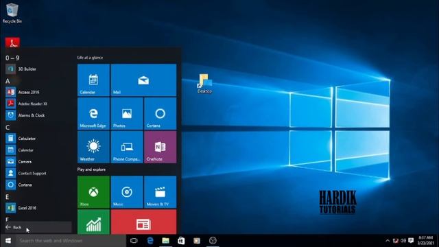Open the Phone Companion tile
Screen dimensions: 439x247
click(x=127, y=147)
